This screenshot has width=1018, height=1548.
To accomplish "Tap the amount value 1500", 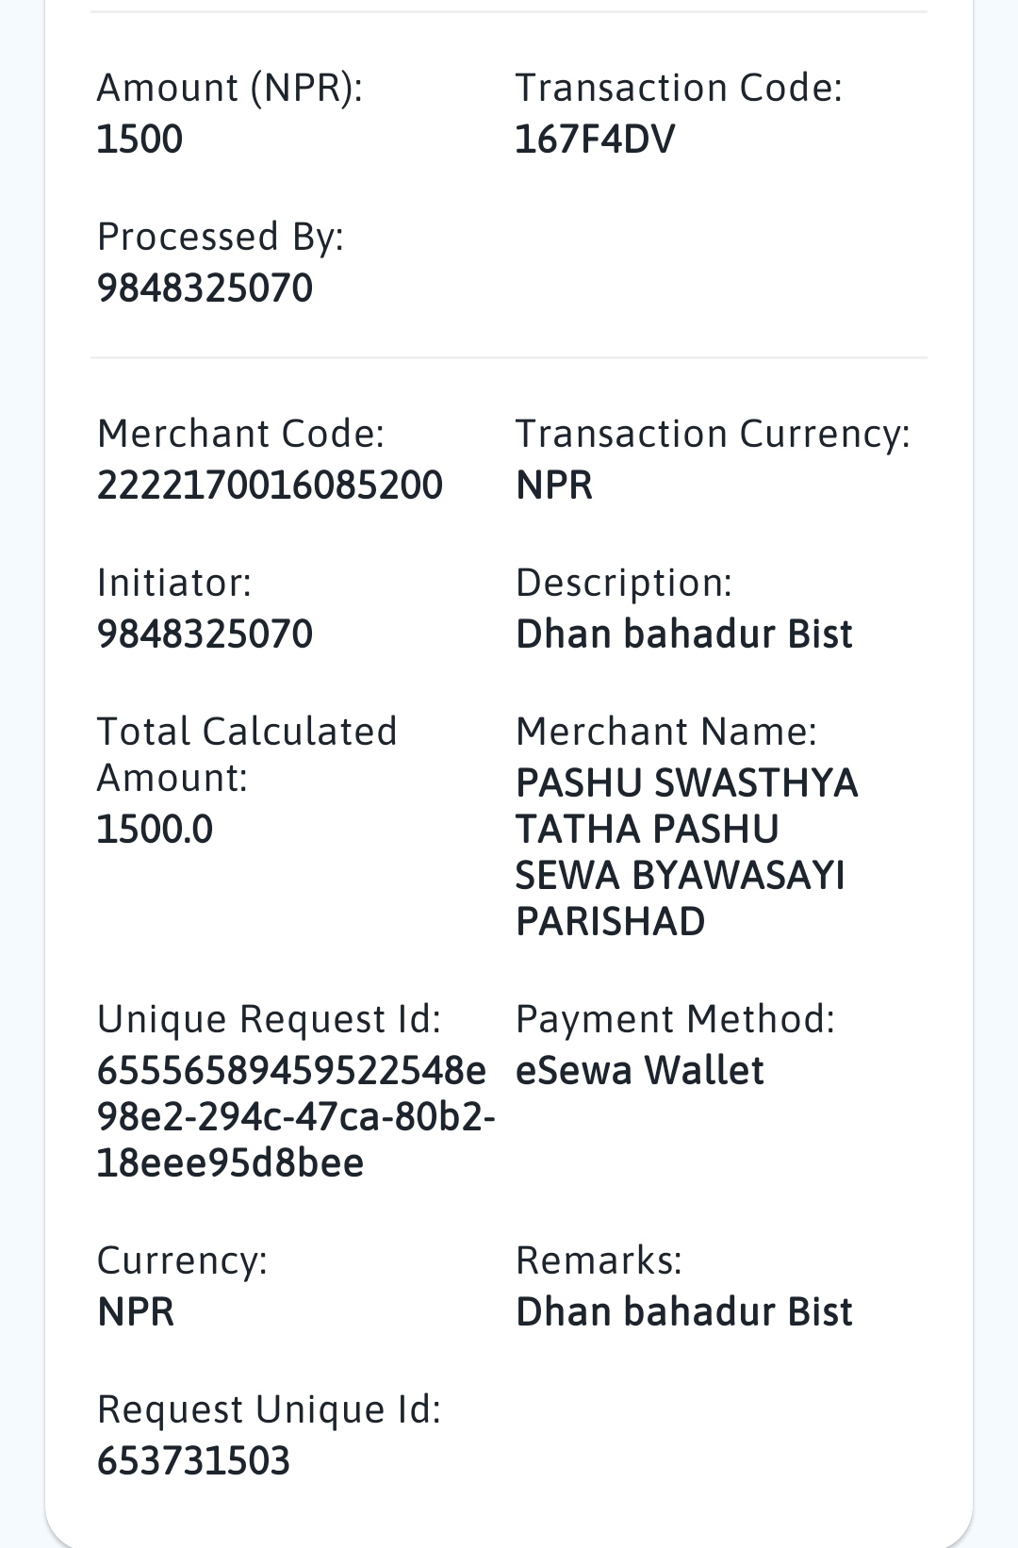I will 140,140.
